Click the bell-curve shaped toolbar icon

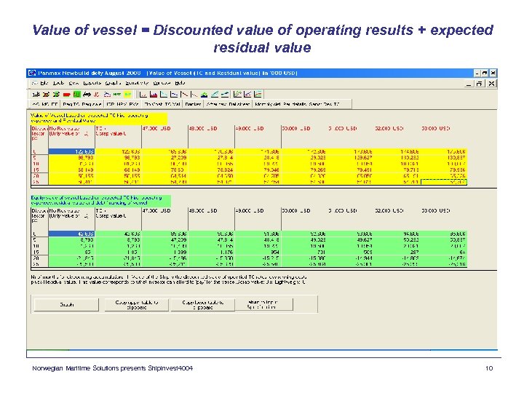tap(107, 94)
